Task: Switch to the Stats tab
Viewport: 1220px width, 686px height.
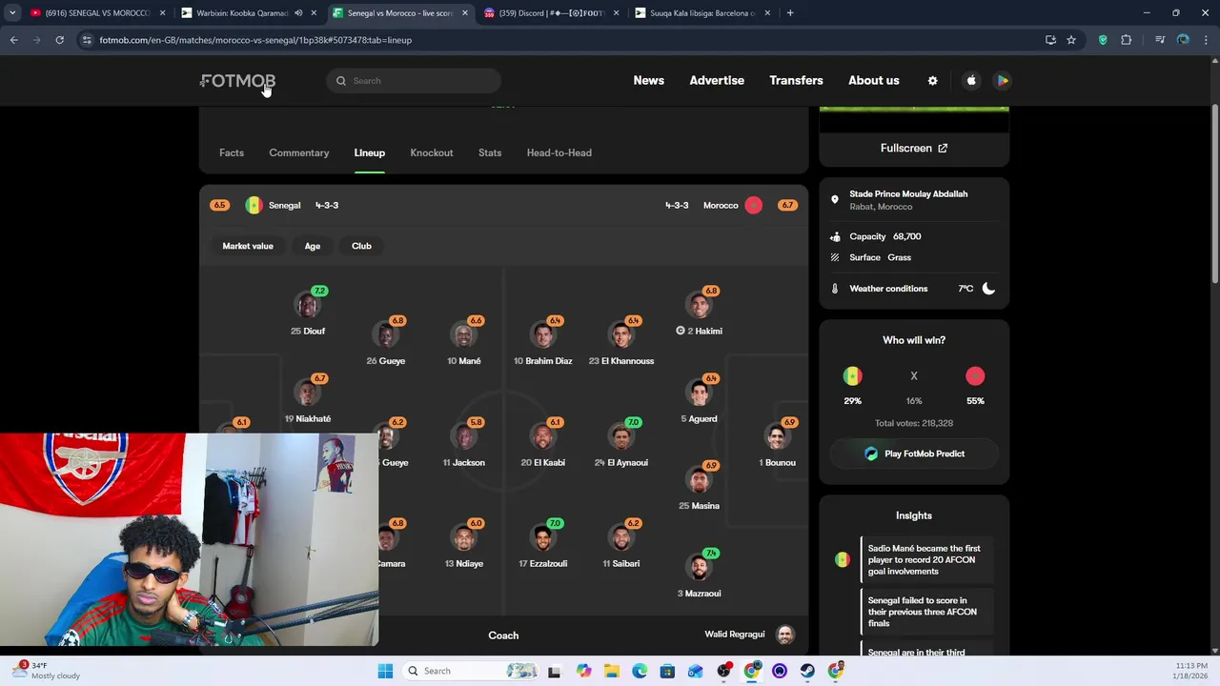Action: pos(490,152)
